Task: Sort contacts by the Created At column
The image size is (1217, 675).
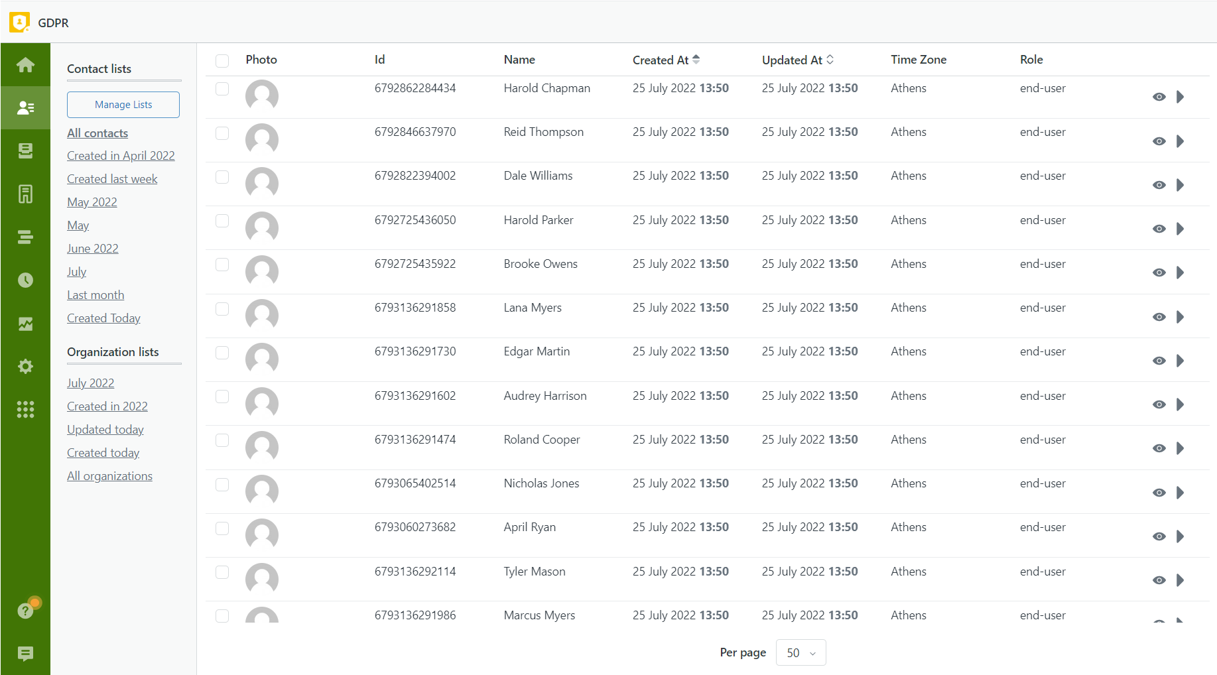Action: (666, 60)
